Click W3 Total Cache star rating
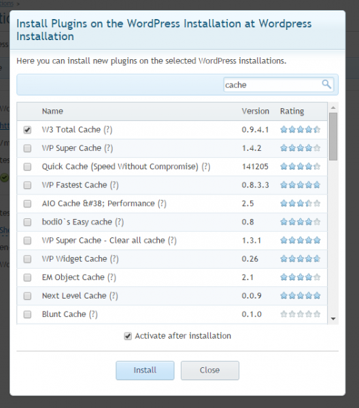Screen dimensions: 359x408 [x=301, y=129]
